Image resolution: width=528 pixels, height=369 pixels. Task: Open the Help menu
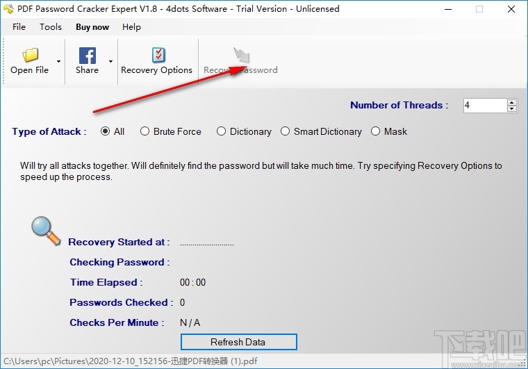pos(131,27)
